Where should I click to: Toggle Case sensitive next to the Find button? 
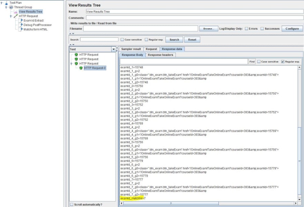[259, 61]
